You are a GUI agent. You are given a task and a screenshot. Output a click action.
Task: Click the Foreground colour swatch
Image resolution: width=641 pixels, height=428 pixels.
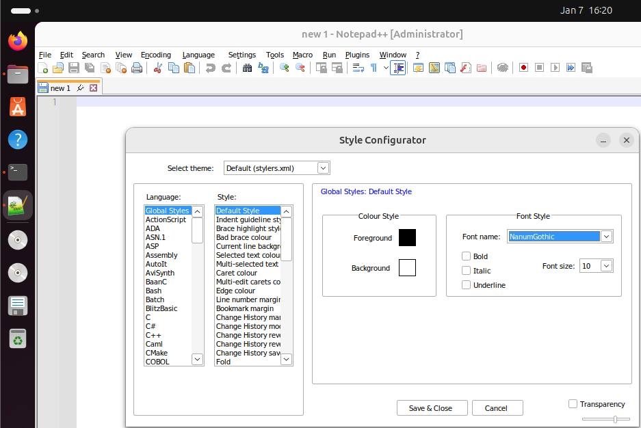tap(407, 238)
